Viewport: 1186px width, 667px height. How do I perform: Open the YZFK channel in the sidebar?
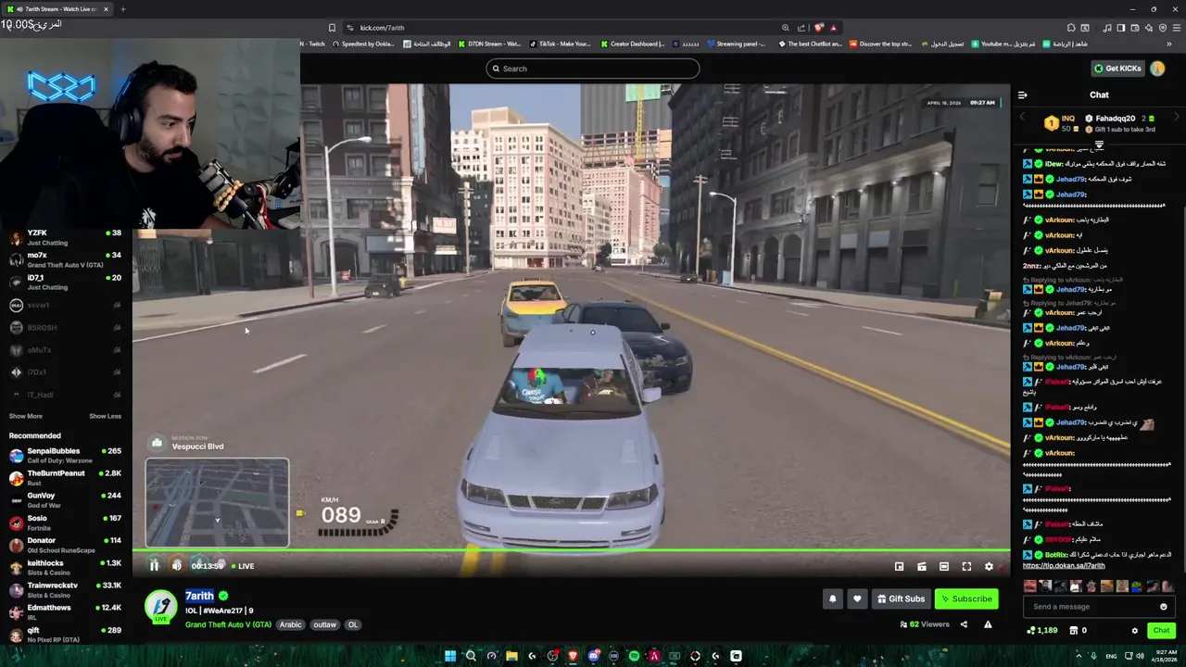click(x=65, y=237)
